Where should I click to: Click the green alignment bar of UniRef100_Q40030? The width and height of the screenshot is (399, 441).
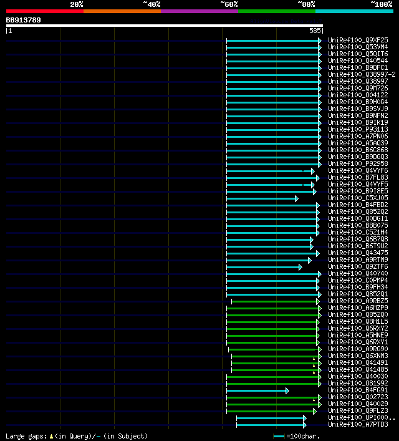tap(274, 377)
